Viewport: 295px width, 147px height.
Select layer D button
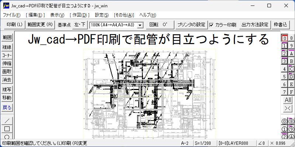point(291,76)
